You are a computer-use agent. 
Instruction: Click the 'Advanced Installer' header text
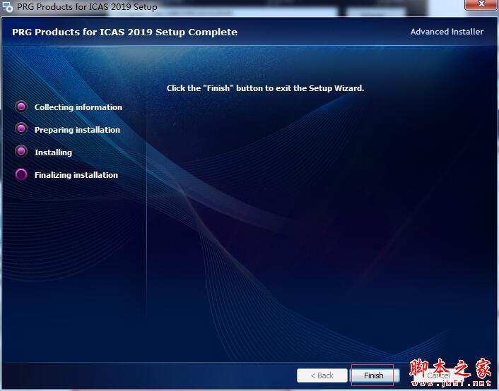coord(447,32)
